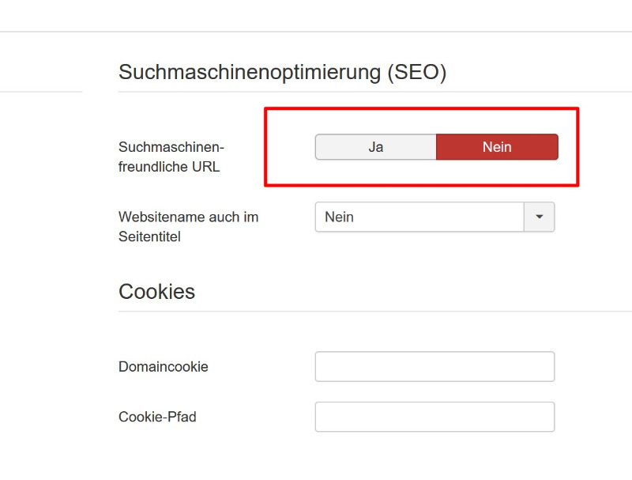Viewport: 632px width, 480px height.
Task: Click the Seitentitel text in the field label
Action: click(149, 236)
